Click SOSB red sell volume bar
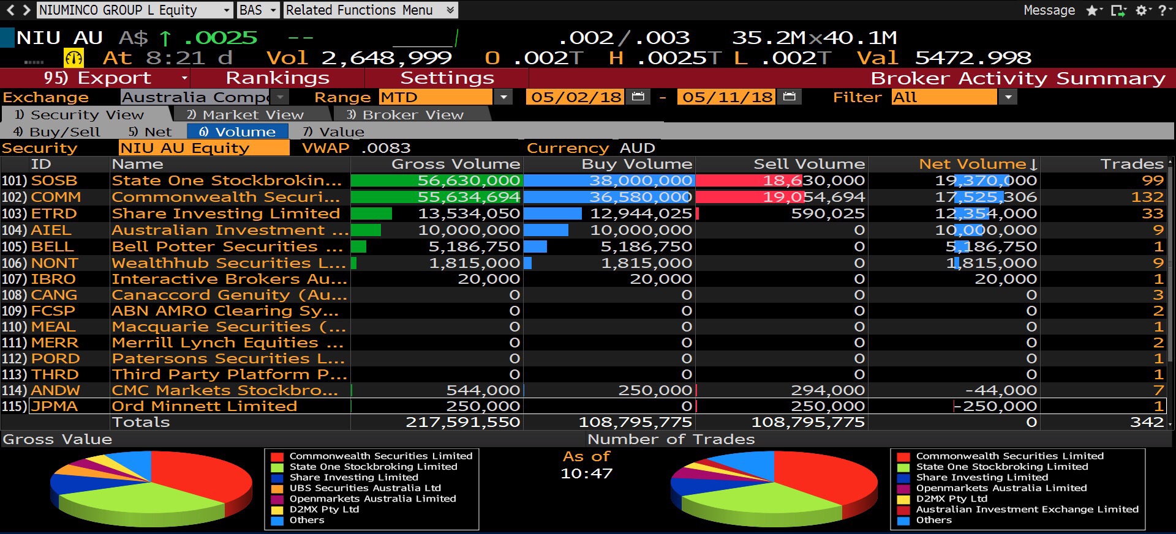The image size is (1176, 534). click(x=748, y=180)
